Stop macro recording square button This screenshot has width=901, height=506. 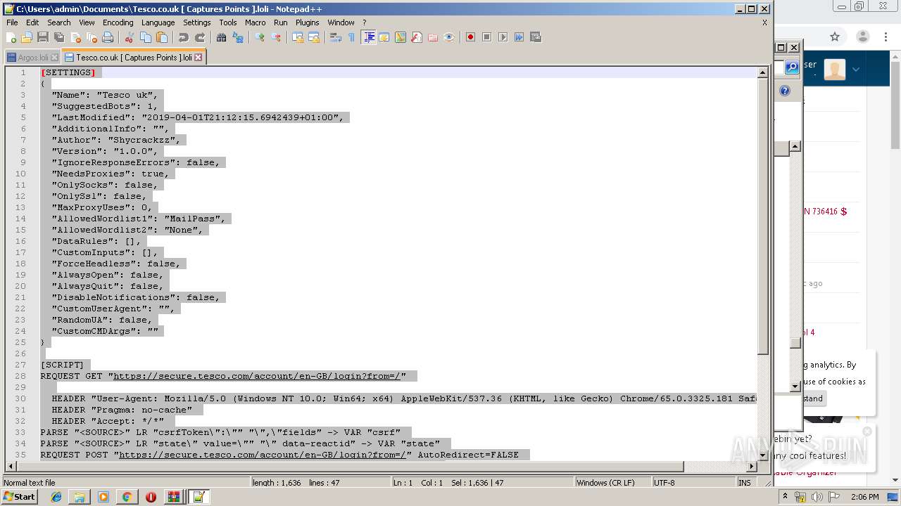[x=486, y=37]
